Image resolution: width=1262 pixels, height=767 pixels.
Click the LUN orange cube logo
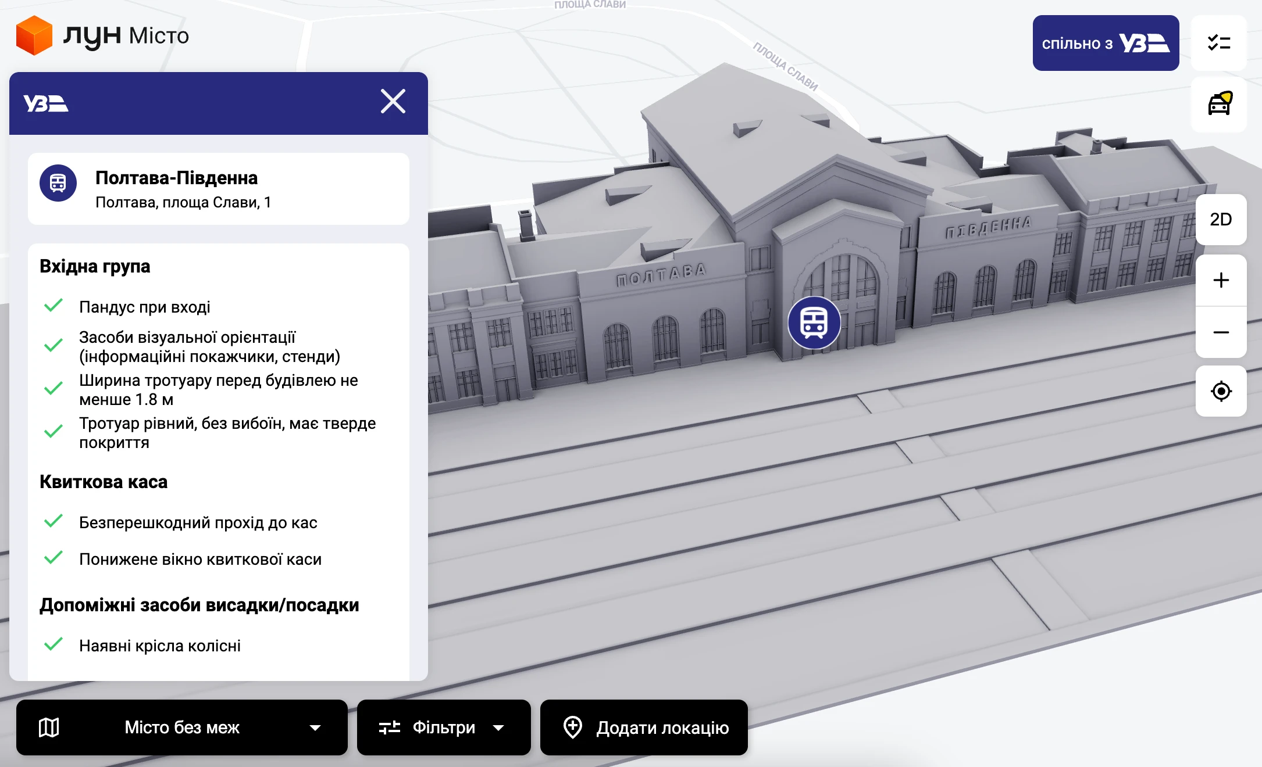34,35
